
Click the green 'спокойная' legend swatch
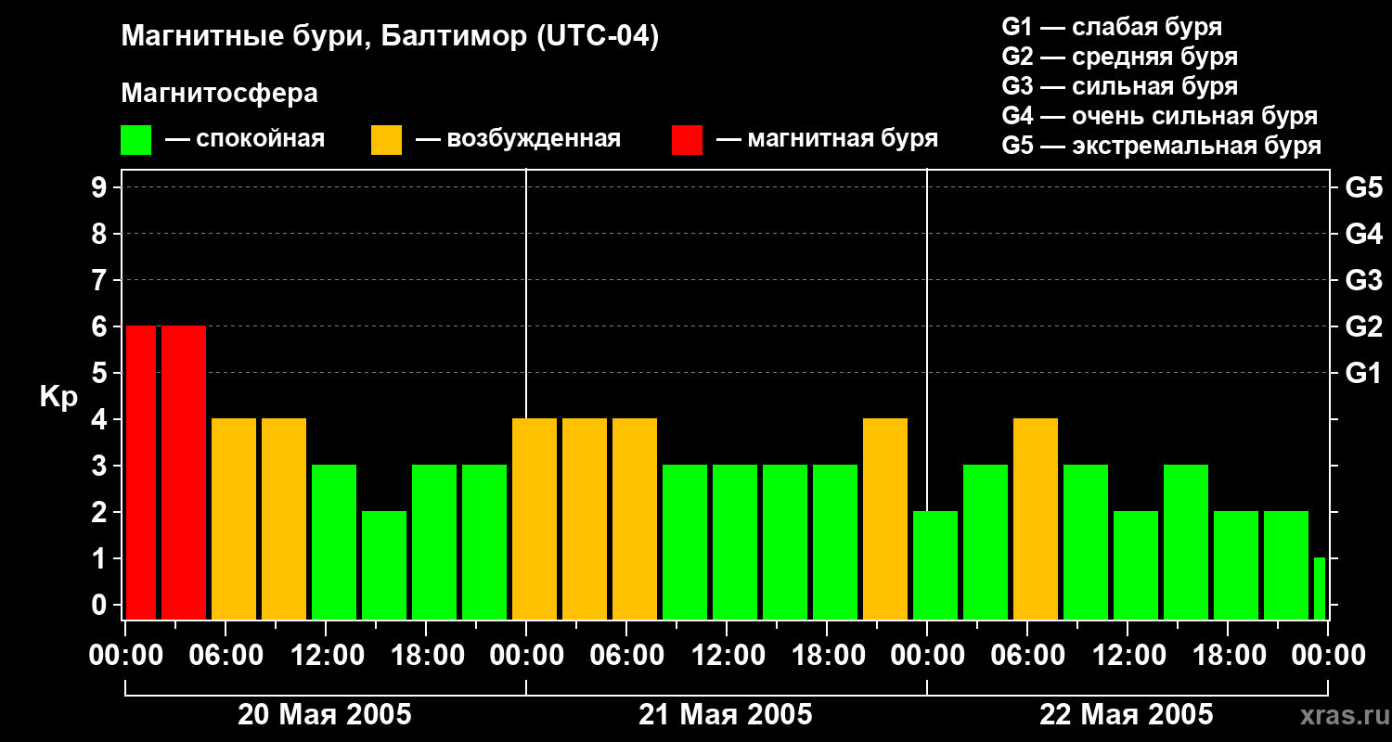point(135,140)
